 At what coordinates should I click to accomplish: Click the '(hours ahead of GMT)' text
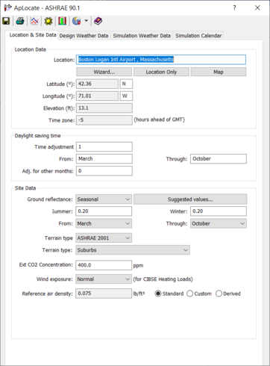(x=160, y=120)
